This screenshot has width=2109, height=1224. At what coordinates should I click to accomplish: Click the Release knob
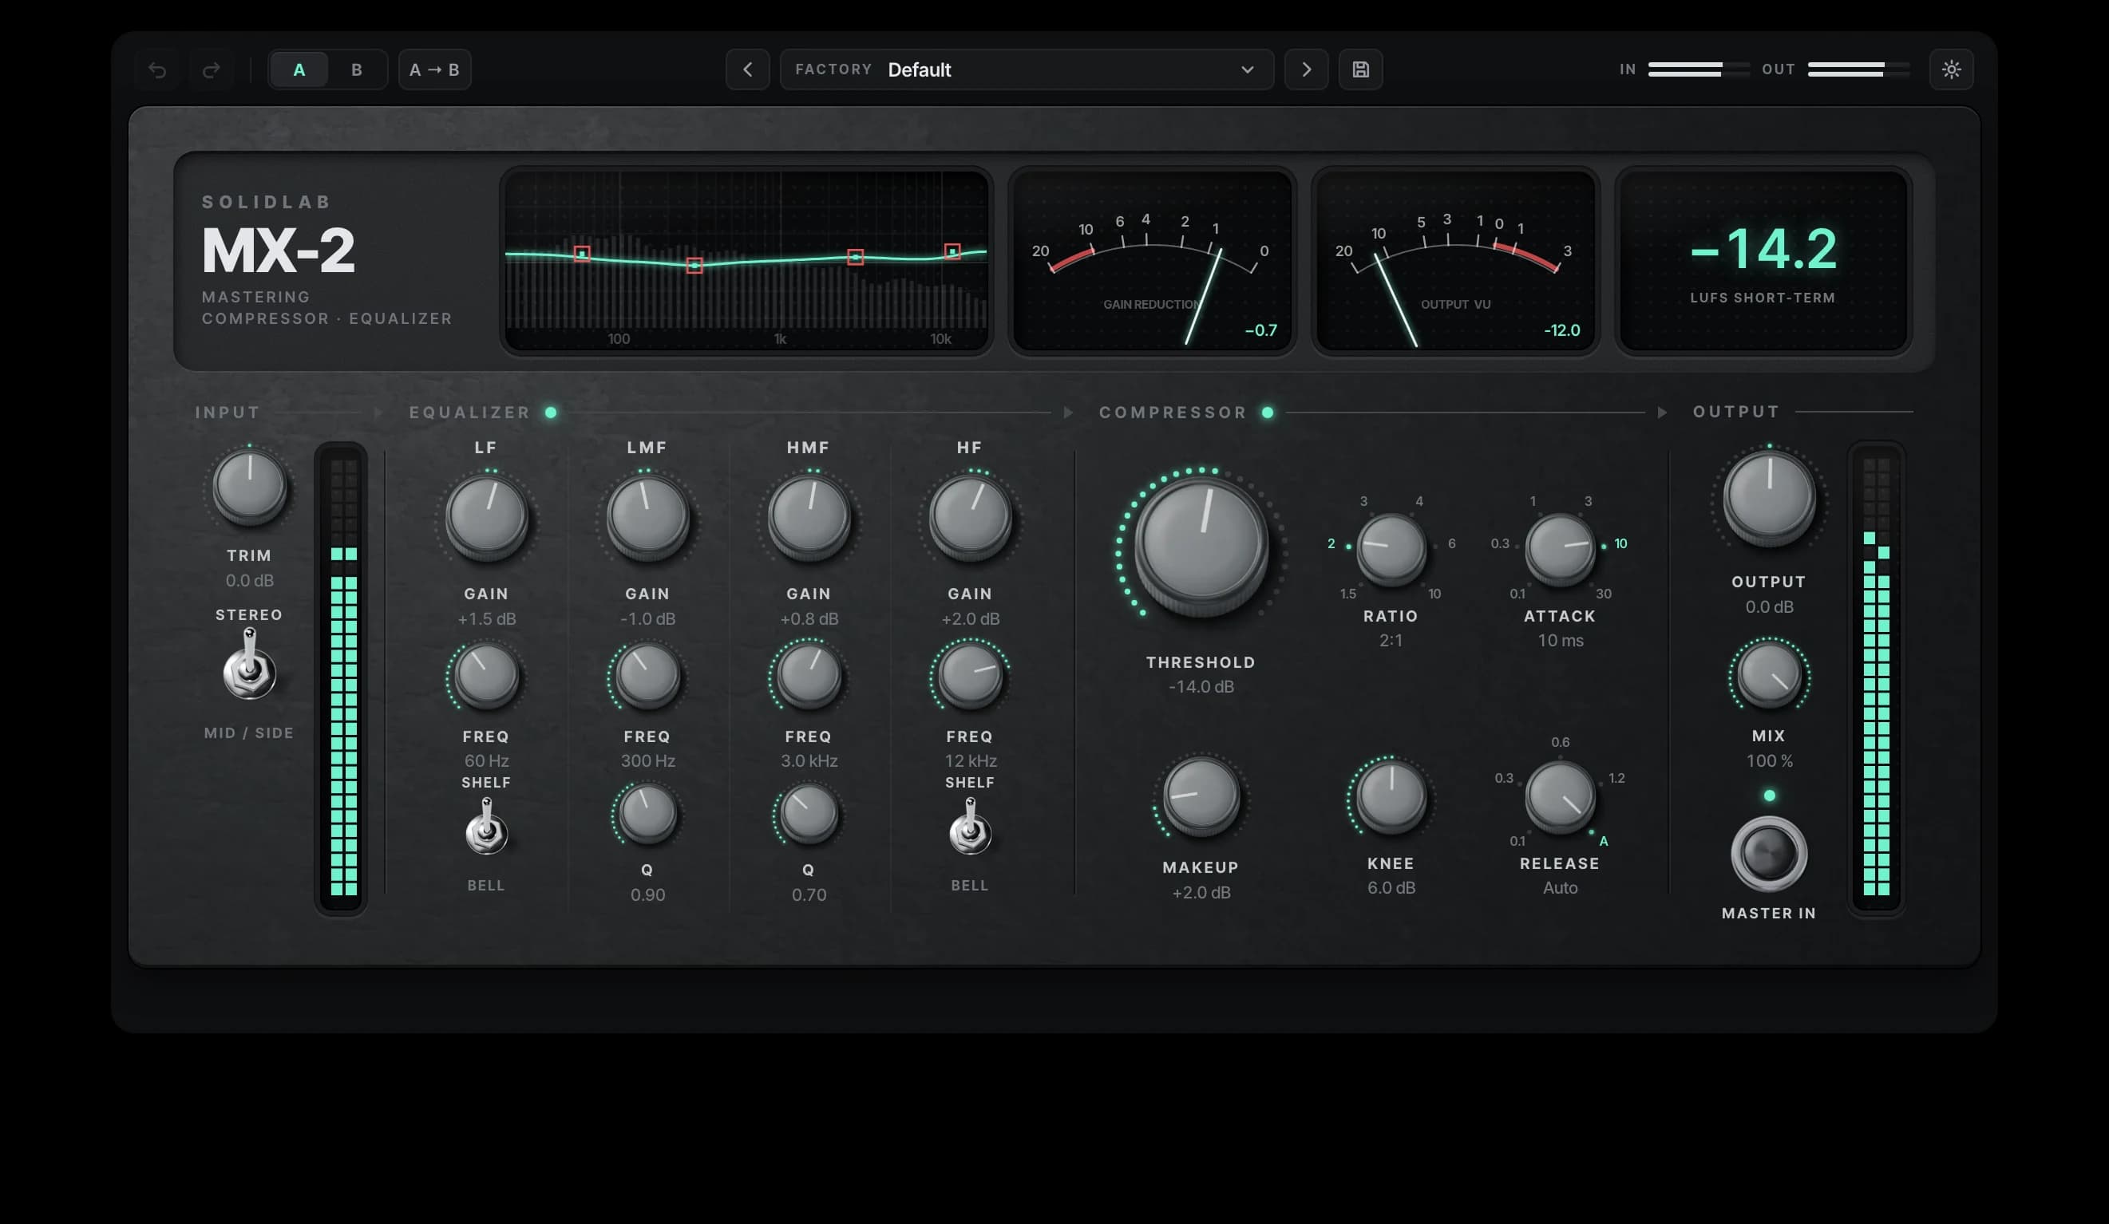click(1560, 796)
